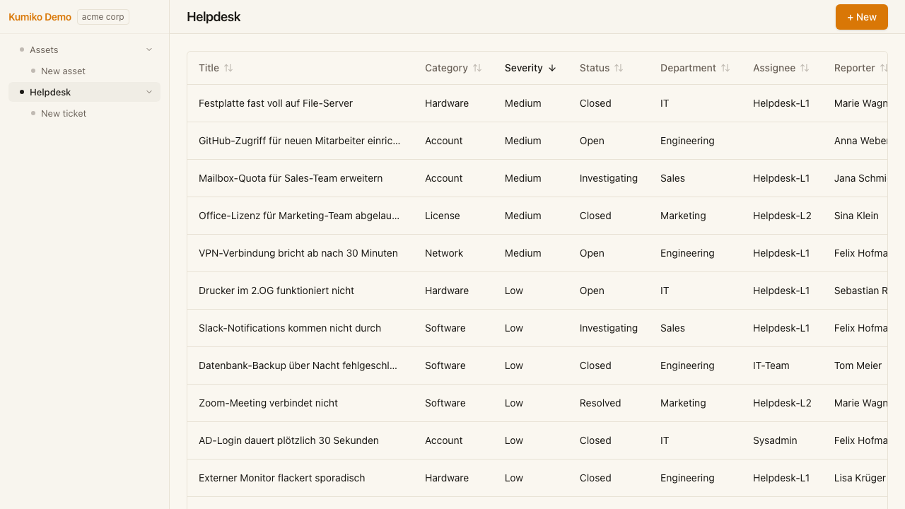Open Zoom-Meeting verbindet nicht ticket
This screenshot has width=905, height=509.
[x=268, y=403]
